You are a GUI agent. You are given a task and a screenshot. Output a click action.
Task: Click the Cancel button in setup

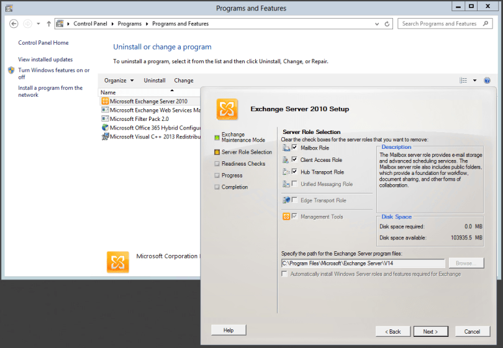point(473,331)
